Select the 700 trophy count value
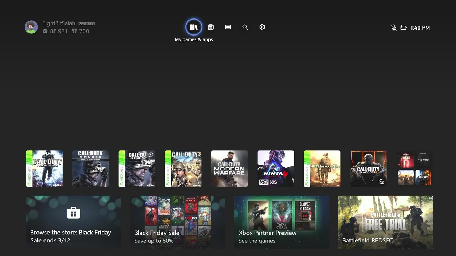456x256 pixels. [x=84, y=31]
